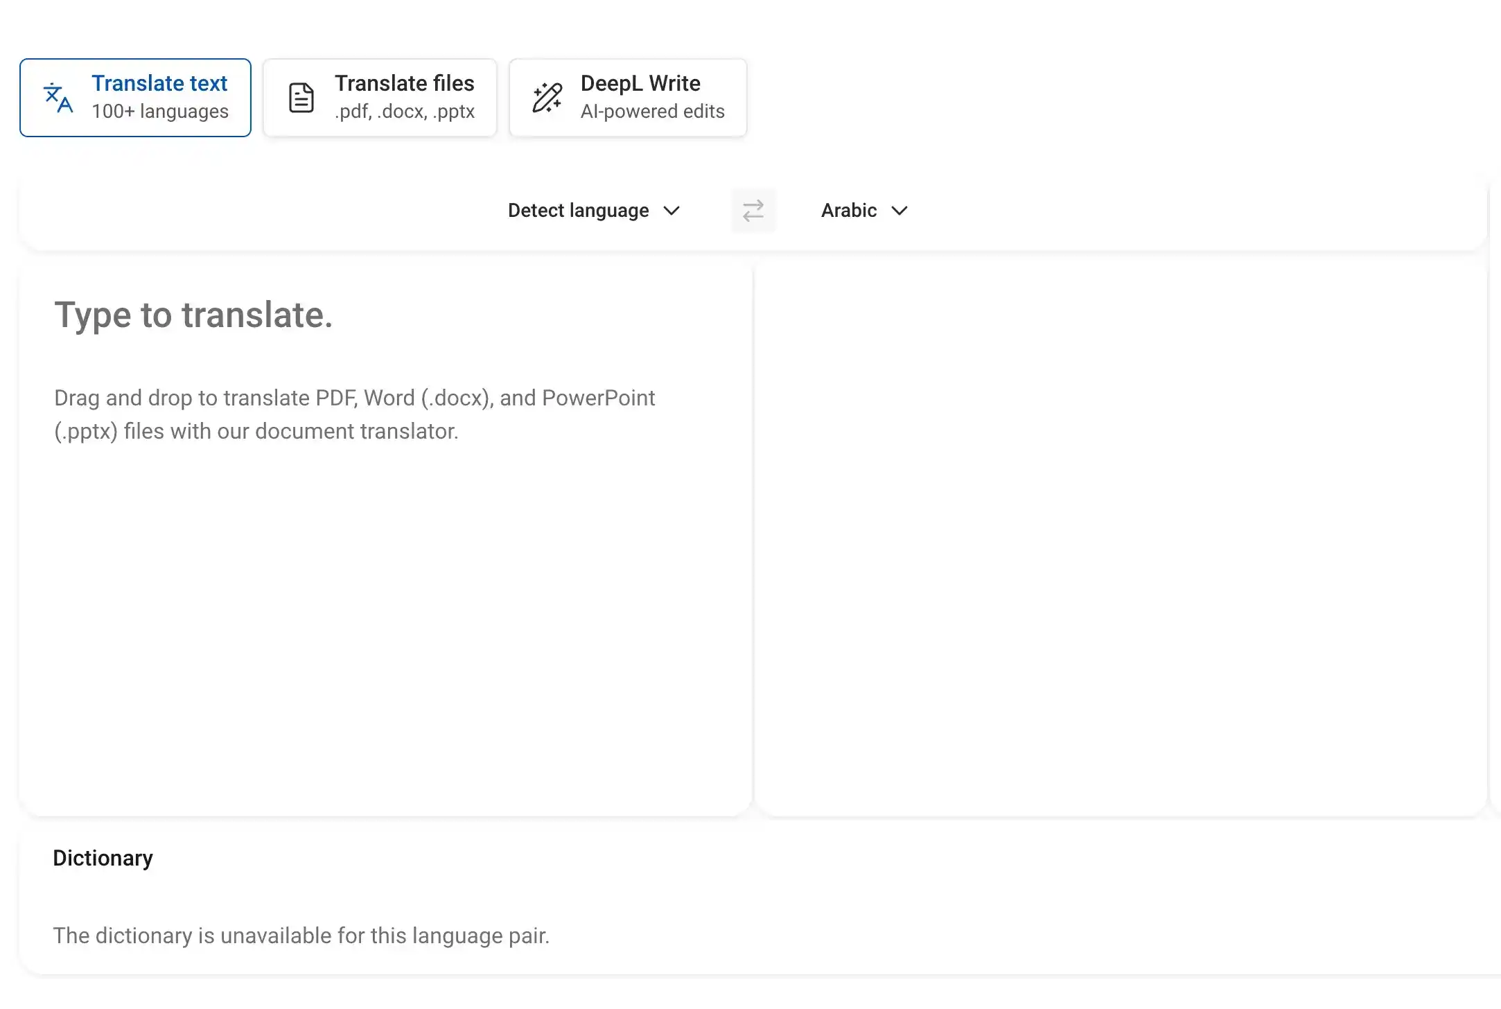Click the chevron icon next to Arabic
This screenshot has height=1009, width=1501.
coord(899,211)
